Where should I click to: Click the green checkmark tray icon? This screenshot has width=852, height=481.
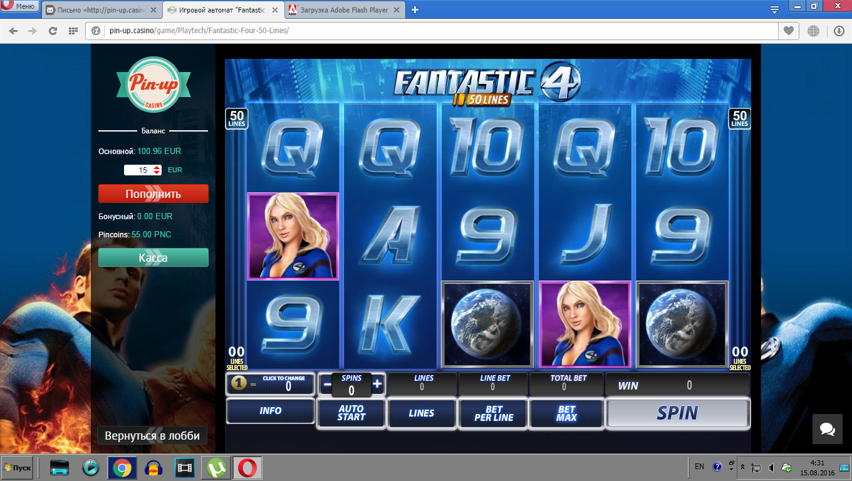point(787,468)
